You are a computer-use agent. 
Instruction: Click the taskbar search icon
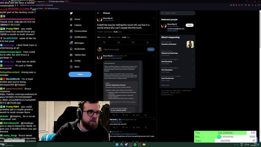122,145
